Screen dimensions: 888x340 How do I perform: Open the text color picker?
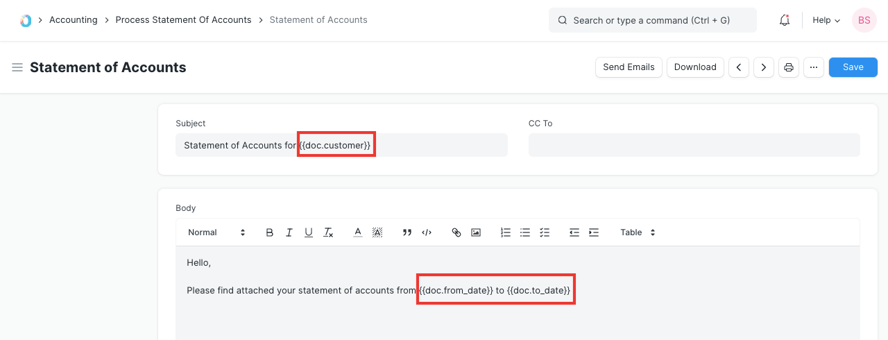(x=358, y=232)
